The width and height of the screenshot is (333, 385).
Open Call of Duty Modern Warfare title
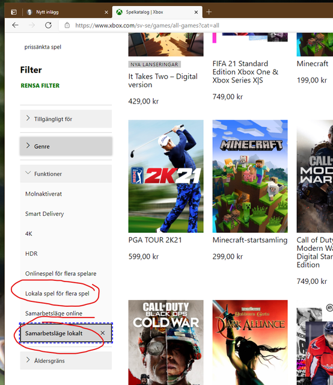tap(315, 252)
